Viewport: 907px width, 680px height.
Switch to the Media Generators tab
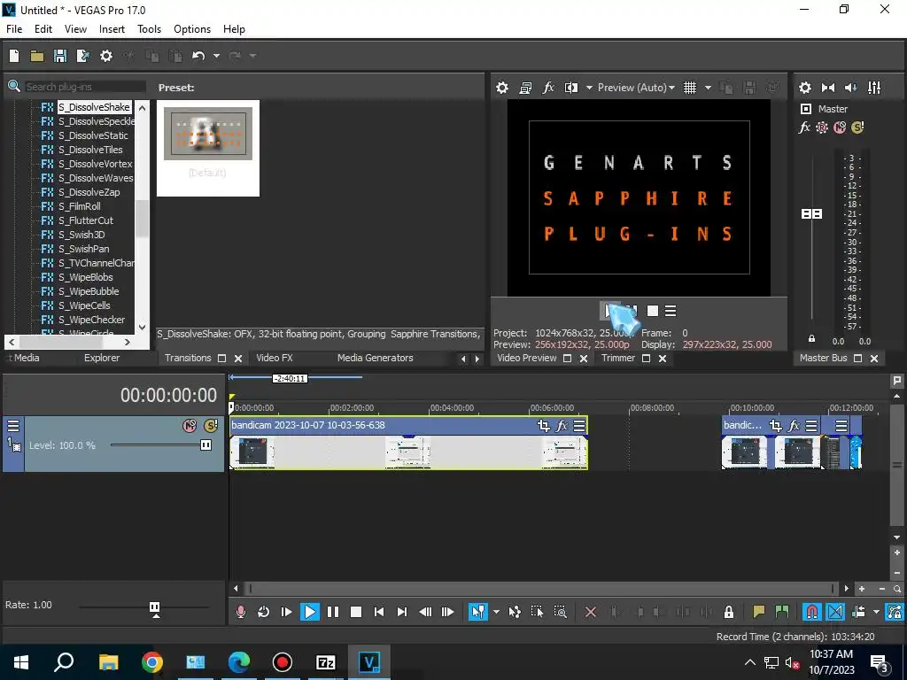(376, 358)
